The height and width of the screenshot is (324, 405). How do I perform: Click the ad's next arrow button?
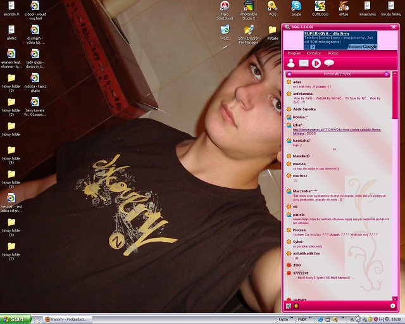(x=313, y=47)
